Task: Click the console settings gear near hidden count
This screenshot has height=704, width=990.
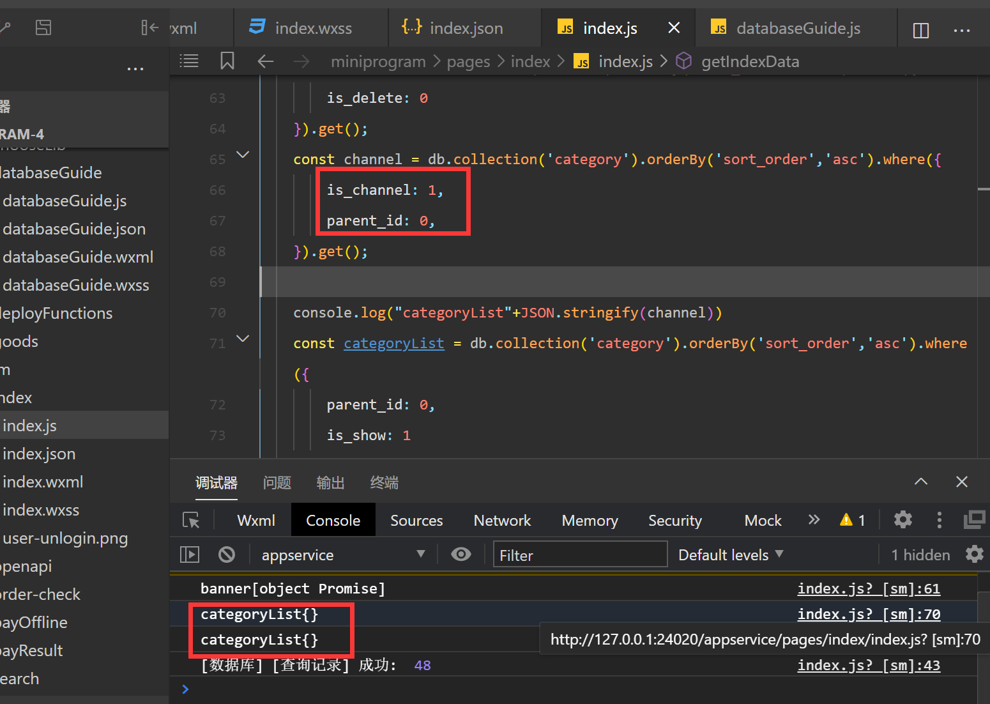Action: [974, 555]
